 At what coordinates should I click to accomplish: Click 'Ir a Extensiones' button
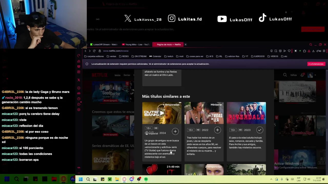(316, 64)
